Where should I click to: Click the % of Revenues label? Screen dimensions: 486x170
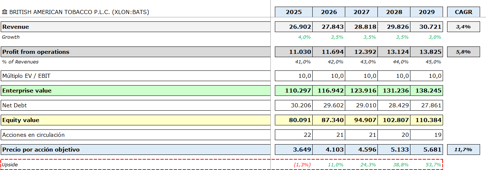(x=20, y=62)
